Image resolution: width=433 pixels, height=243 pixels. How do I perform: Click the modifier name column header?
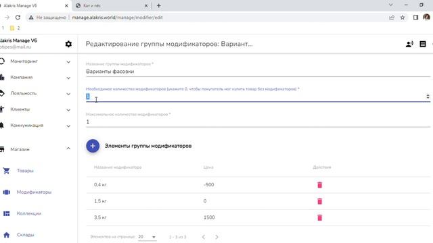(118, 167)
